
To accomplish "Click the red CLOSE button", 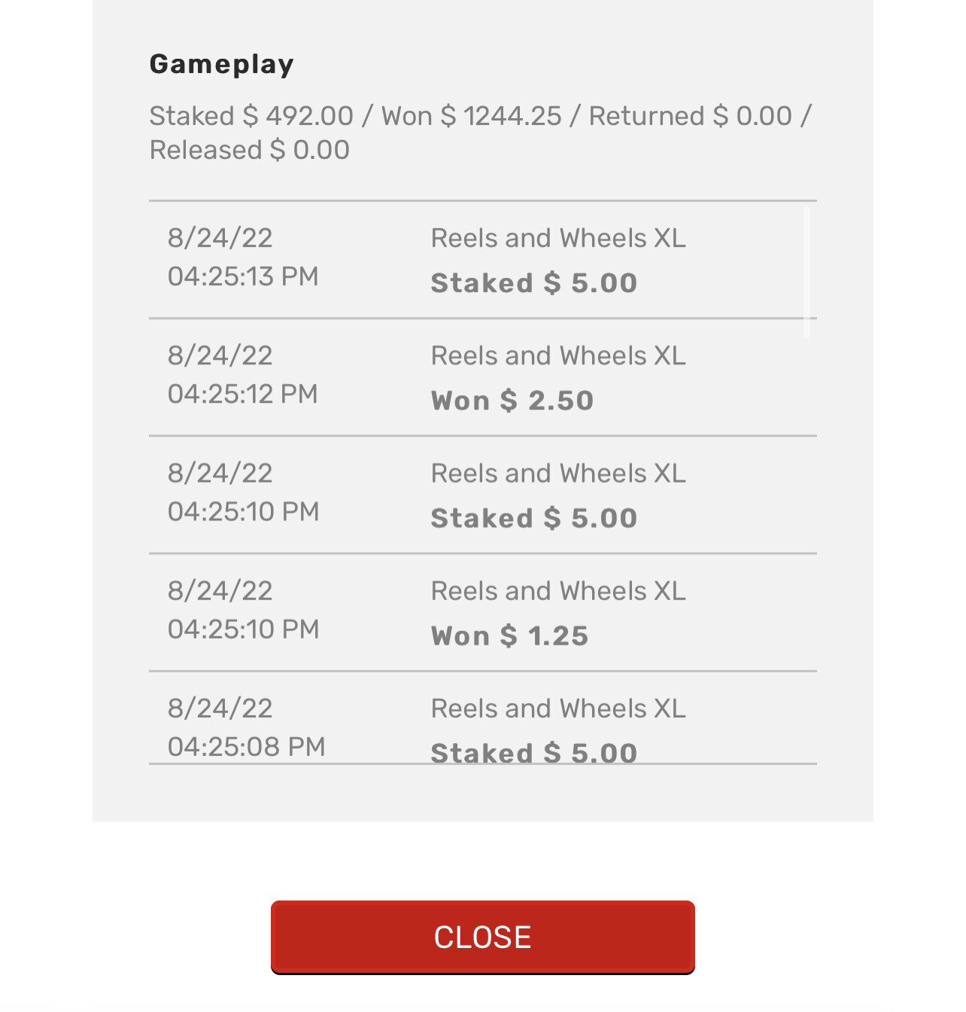I will (482, 937).
